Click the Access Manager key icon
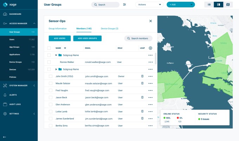The width and height of the screenshot is (239, 141). pyautogui.click(x=5, y=23)
